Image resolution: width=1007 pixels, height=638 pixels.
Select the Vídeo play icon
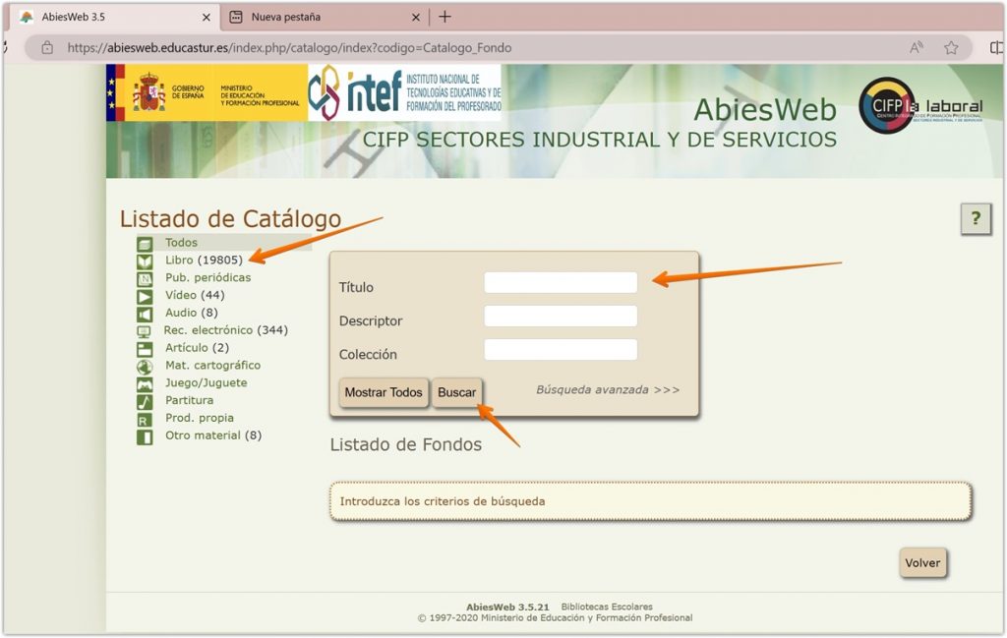pyautogui.click(x=145, y=296)
